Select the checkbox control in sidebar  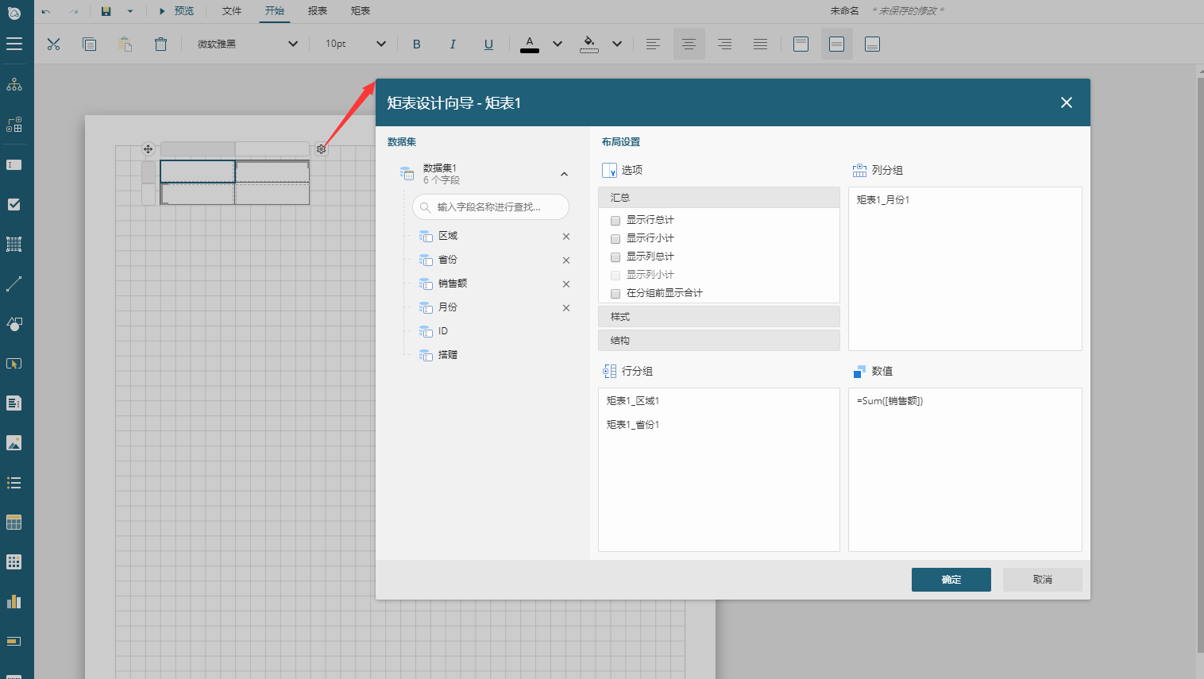[14, 204]
